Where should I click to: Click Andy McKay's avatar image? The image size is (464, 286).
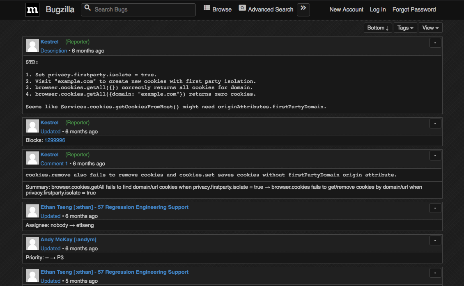click(x=32, y=243)
